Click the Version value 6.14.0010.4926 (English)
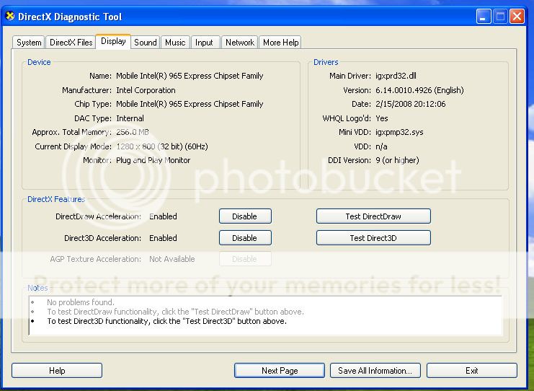534x391 pixels. [419, 90]
